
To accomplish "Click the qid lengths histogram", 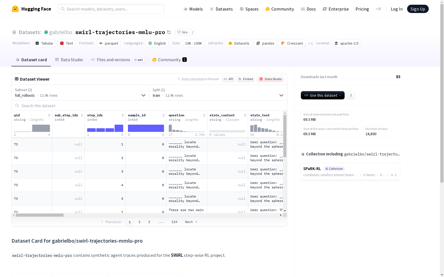I will pos(32,128).
